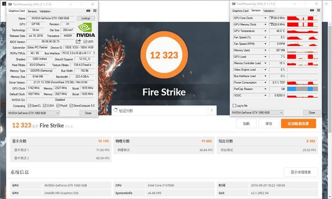Open Validation tab in right GPU-Z window

269,10
